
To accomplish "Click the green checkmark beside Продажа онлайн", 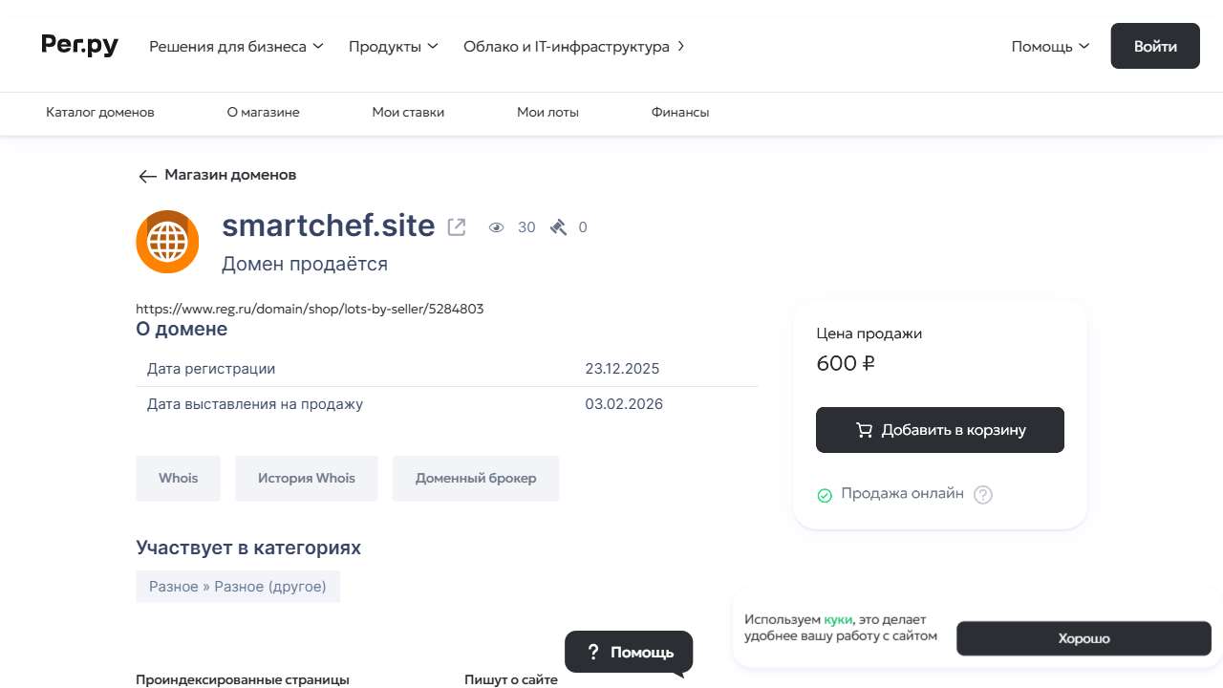I will tap(824, 495).
